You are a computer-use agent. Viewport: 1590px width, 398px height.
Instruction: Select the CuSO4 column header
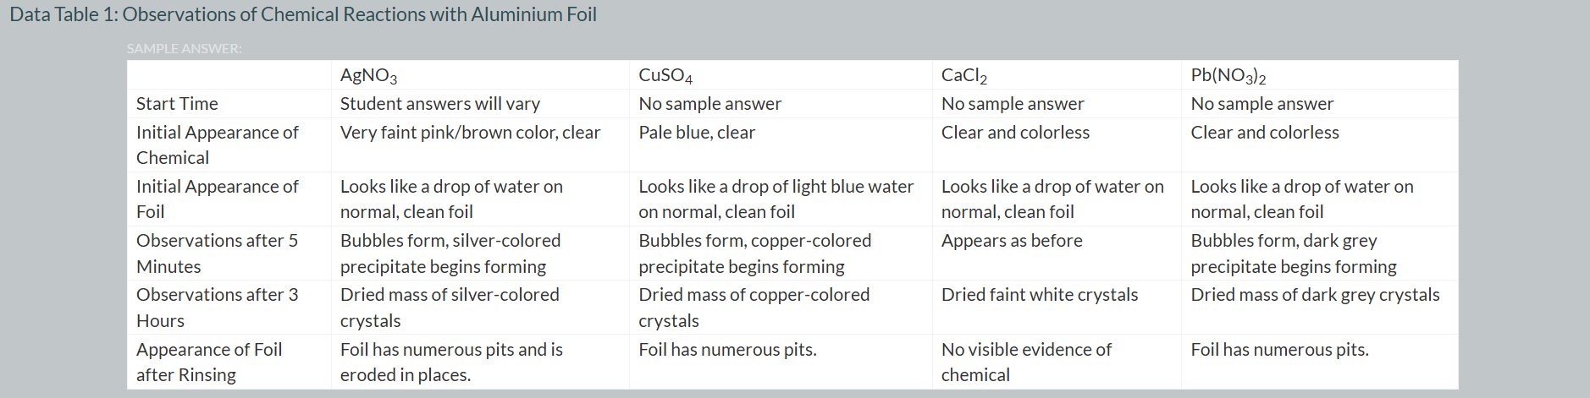[x=665, y=75]
